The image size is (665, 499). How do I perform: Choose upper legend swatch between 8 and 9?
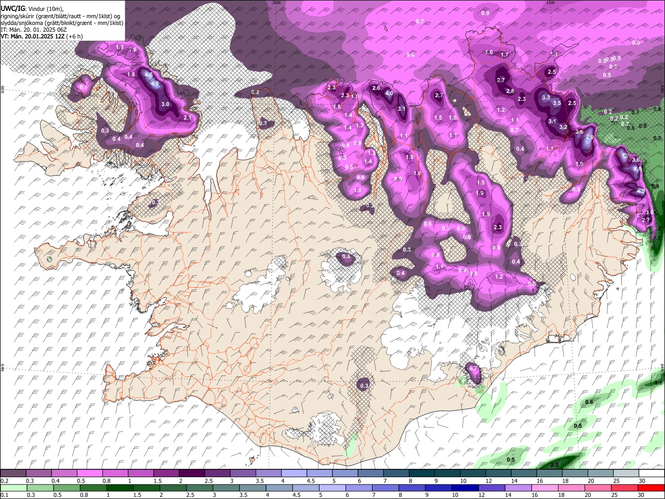422,474
